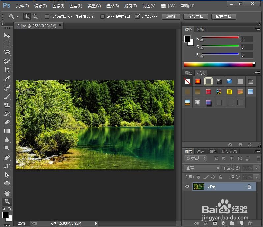Click the color spectrum ramp

pos(219,64)
